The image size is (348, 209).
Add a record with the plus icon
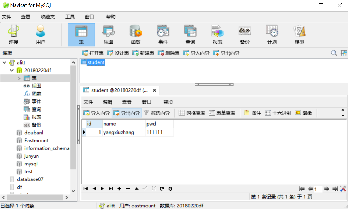119,189
